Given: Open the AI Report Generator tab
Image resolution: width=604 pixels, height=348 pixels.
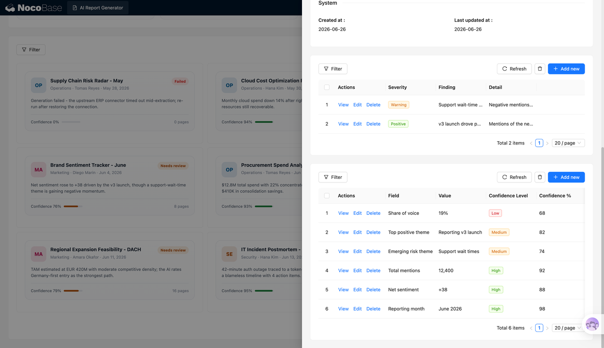Looking at the screenshot, I should 98,8.
